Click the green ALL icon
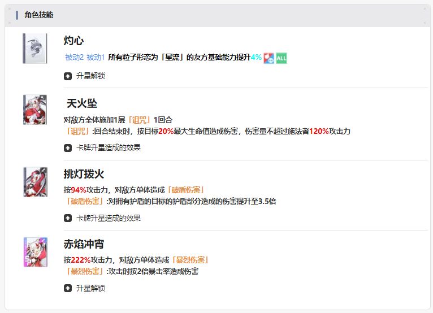The height and width of the screenshot is (313, 433). click(x=282, y=58)
